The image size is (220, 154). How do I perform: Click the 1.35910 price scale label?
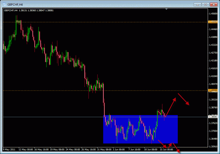pyautogui.click(x=213, y=147)
